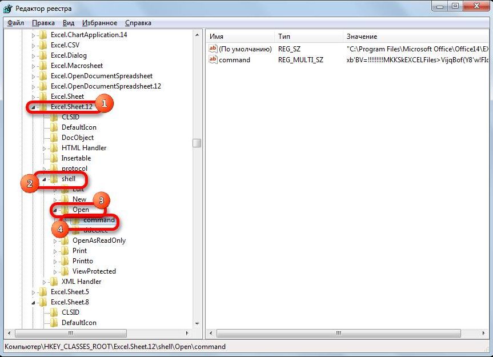Select the Excel.Macrosheet folder icon
The image size is (493, 357).
[43, 66]
